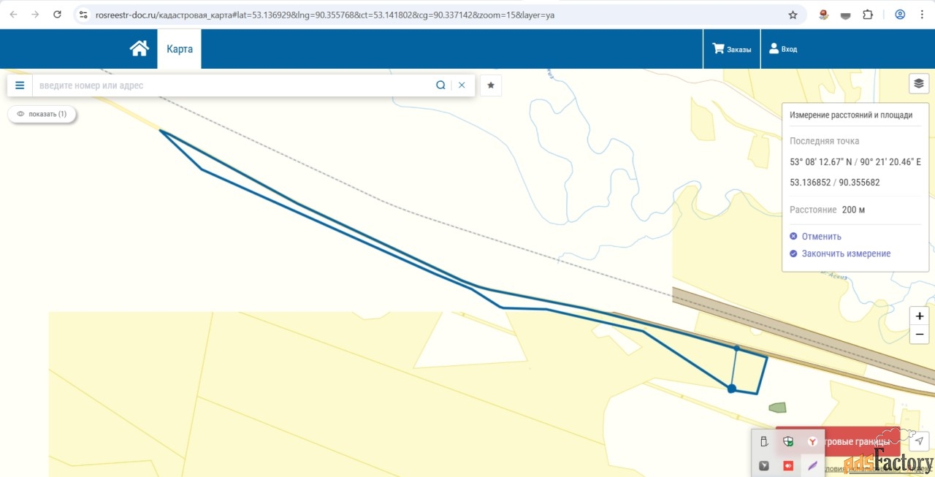Open Chrome three-dot menu

pos(923,15)
